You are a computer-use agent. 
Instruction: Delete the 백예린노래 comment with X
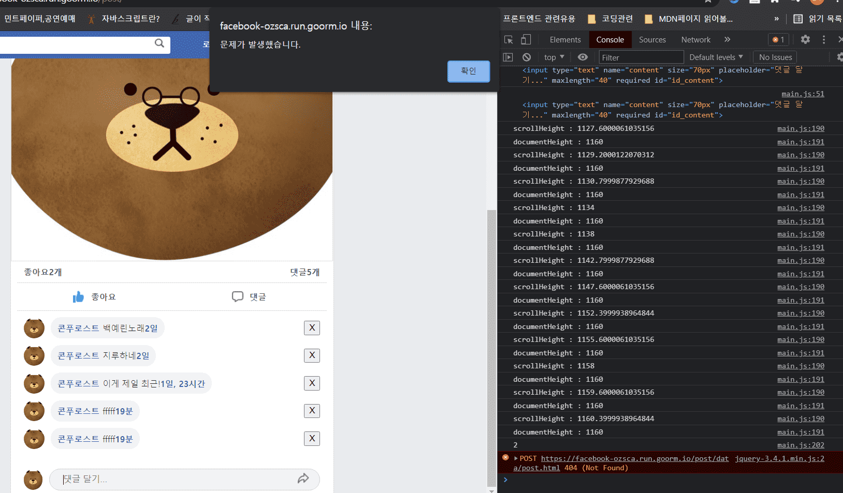coord(312,328)
